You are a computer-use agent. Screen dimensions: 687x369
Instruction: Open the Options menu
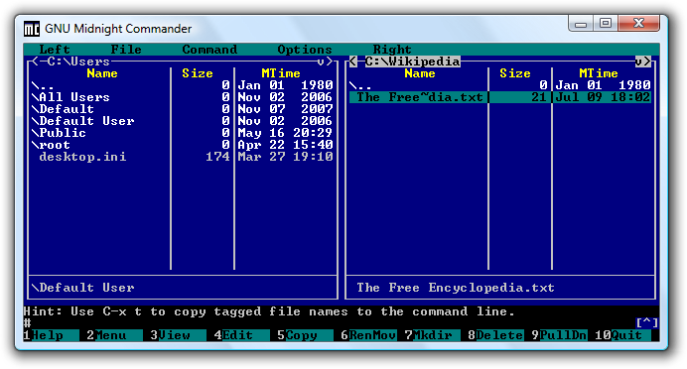click(x=305, y=50)
